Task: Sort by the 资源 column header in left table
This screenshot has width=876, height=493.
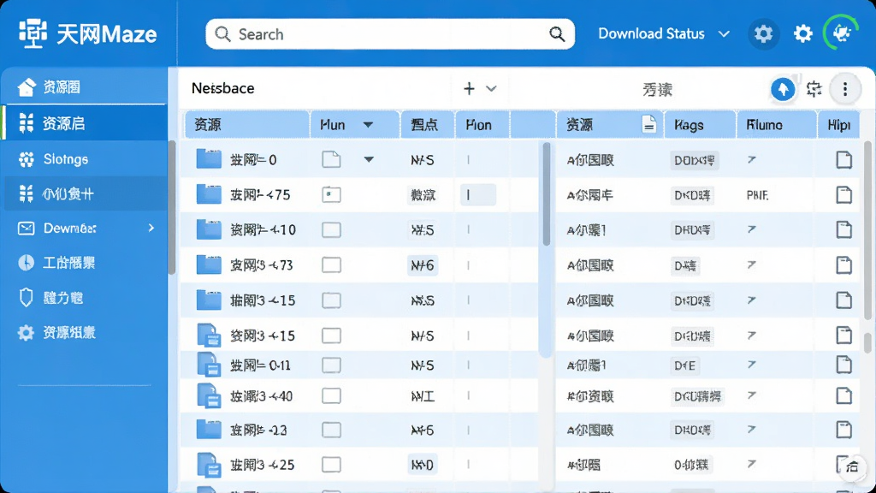Action: [x=247, y=124]
